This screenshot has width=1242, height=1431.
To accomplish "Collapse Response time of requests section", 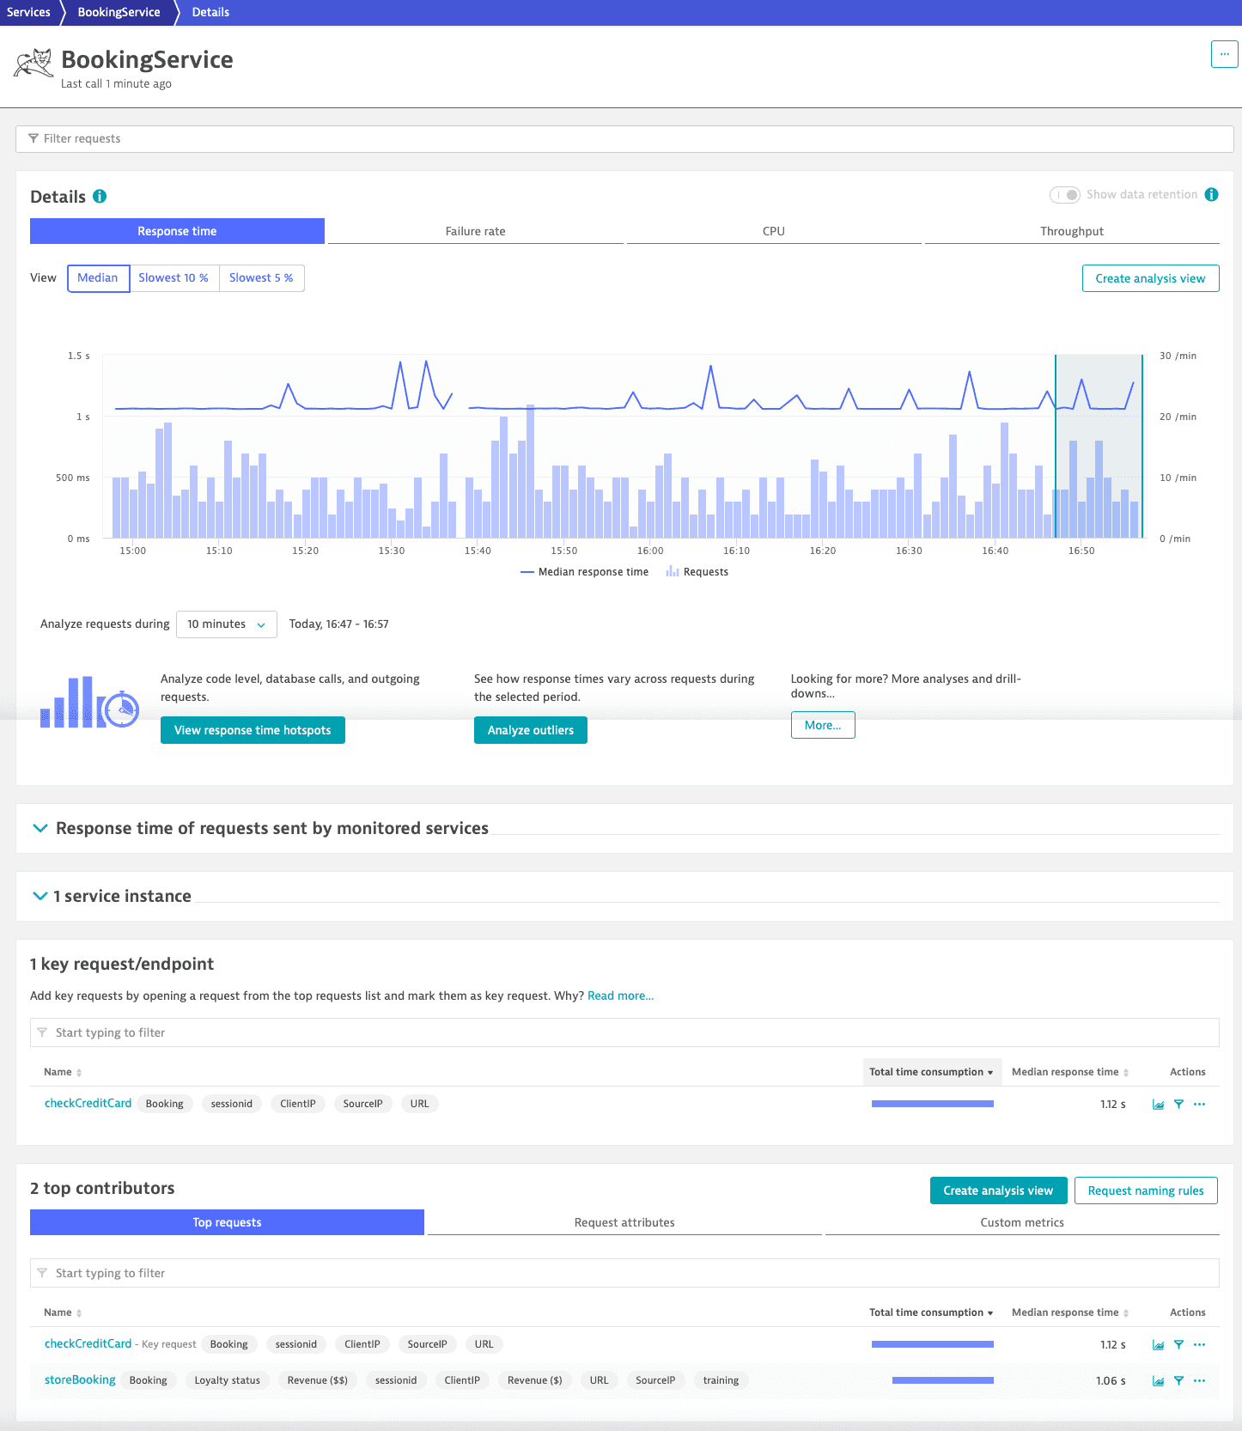I will (40, 828).
